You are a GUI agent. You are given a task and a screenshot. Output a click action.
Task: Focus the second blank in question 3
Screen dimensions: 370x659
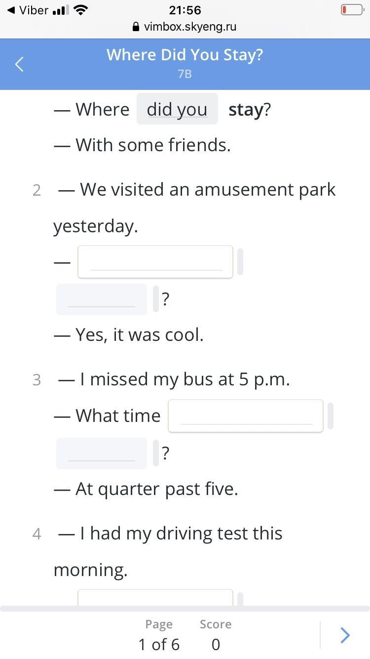point(102,453)
